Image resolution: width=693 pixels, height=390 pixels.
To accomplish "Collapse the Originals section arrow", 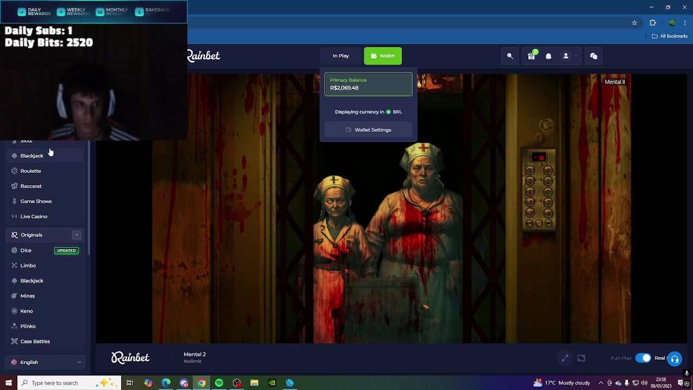I will [76, 235].
